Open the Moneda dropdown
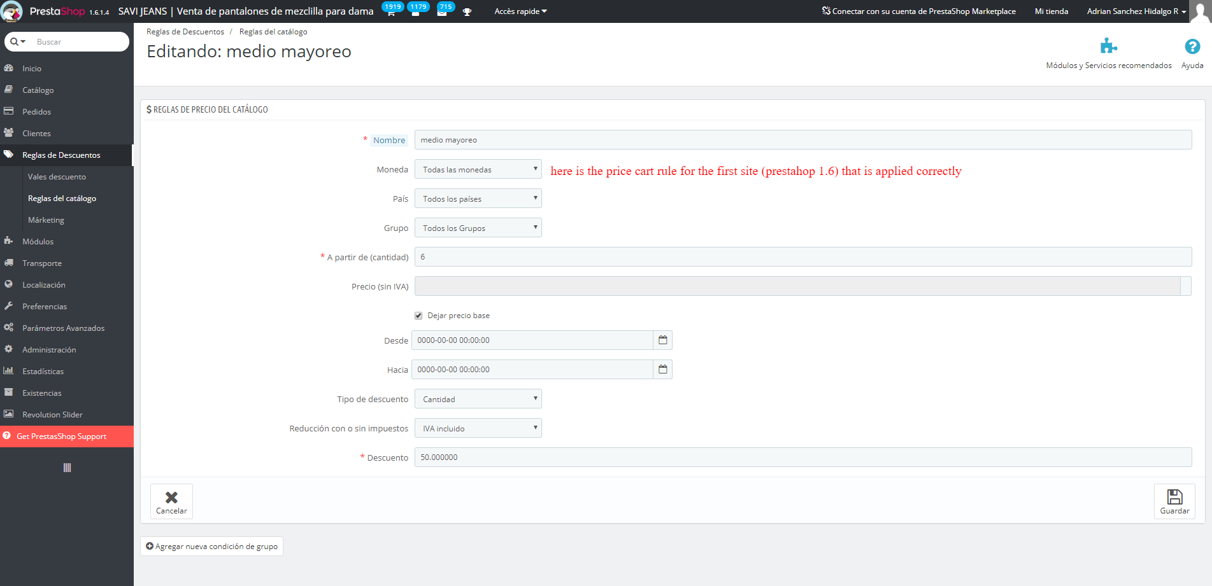Screen dimensions: 1212x586 478,169
